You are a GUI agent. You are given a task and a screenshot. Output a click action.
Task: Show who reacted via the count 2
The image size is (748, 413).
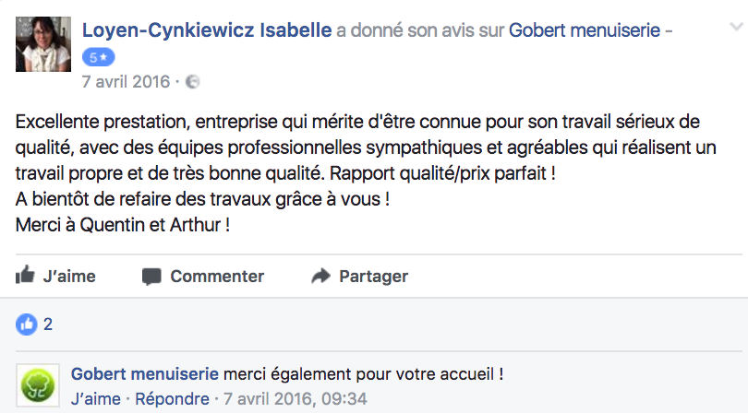point(48,324)
